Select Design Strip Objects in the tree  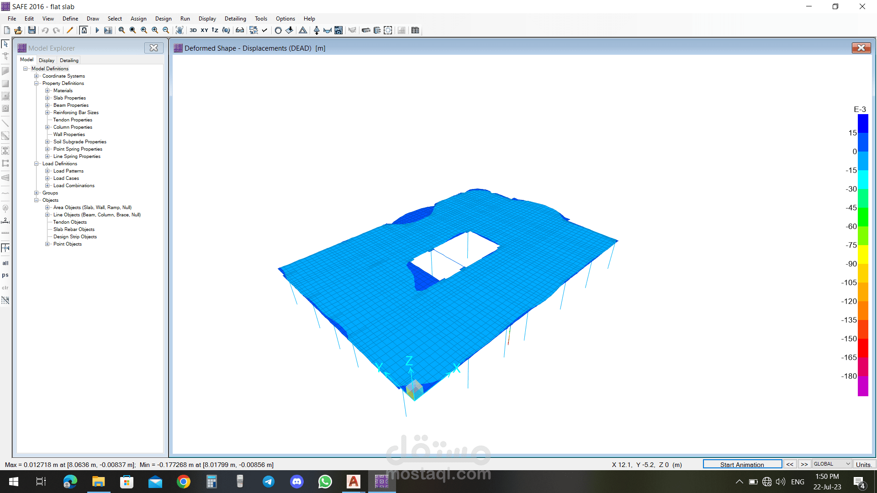click(75, 236)
